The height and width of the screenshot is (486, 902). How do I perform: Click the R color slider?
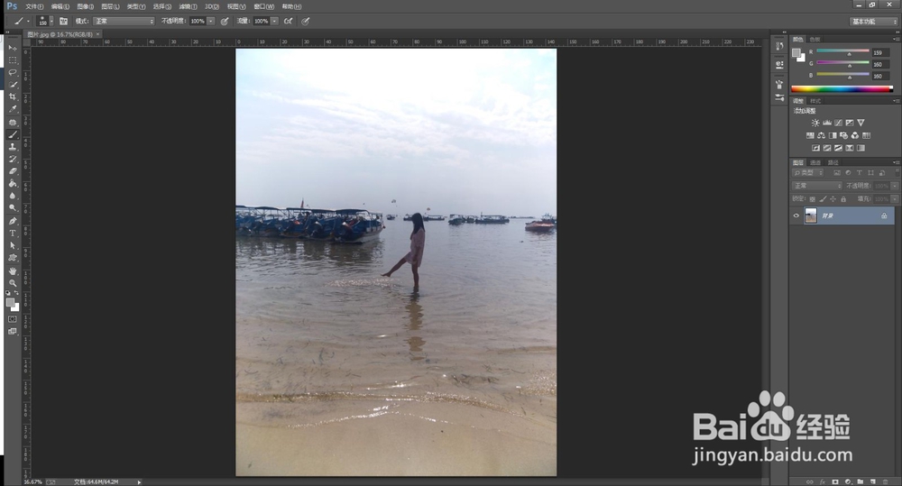842,51
